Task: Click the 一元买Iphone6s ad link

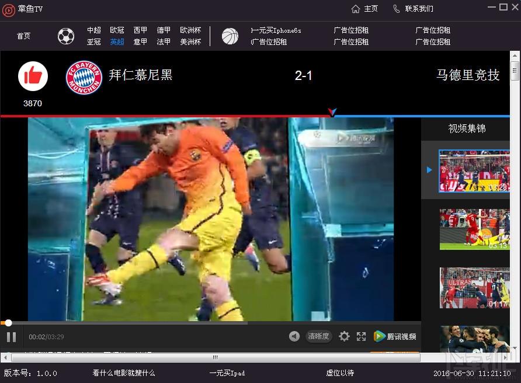Action: (276, 30)
